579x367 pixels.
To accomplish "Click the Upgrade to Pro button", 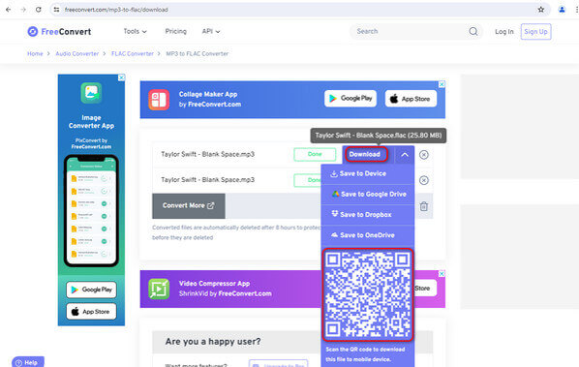I will click(279, 364).
